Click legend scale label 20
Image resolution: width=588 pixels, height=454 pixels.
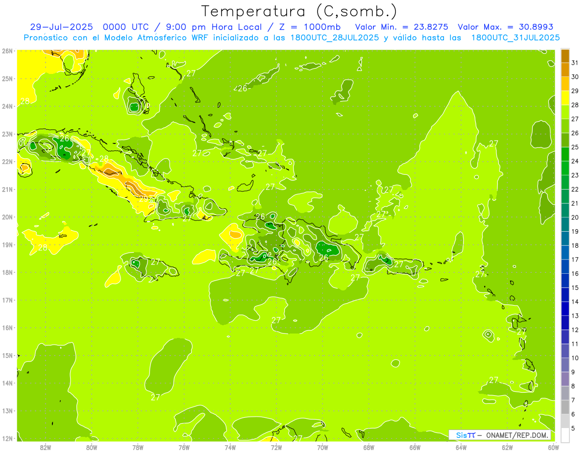(x=575, y=217)
